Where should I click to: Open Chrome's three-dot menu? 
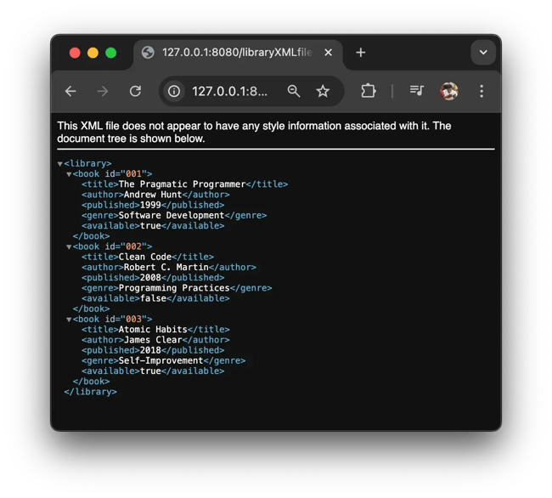click(482, 91)
